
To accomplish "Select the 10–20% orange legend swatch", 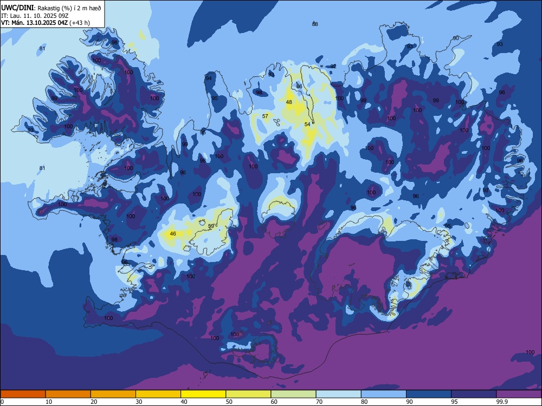I will [68, 394].
